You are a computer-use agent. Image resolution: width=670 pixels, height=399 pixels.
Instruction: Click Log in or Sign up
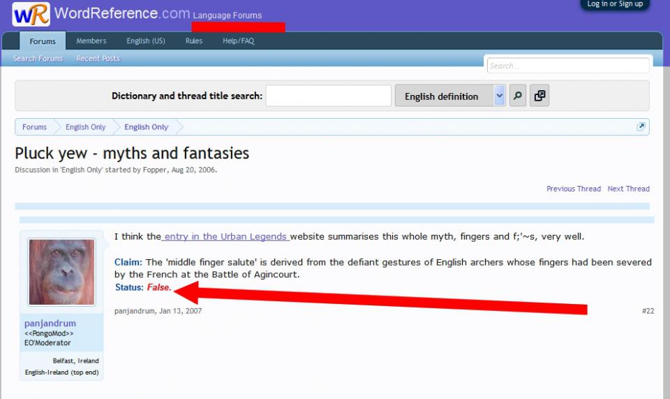[x=615, y=4]
